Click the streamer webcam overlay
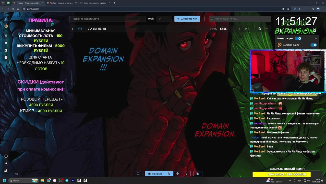Screen dimensions: 326x184 click(x=288, y=71)
